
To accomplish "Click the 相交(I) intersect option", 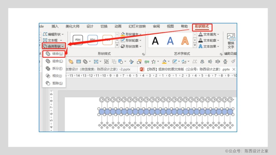I will (54, 76).
